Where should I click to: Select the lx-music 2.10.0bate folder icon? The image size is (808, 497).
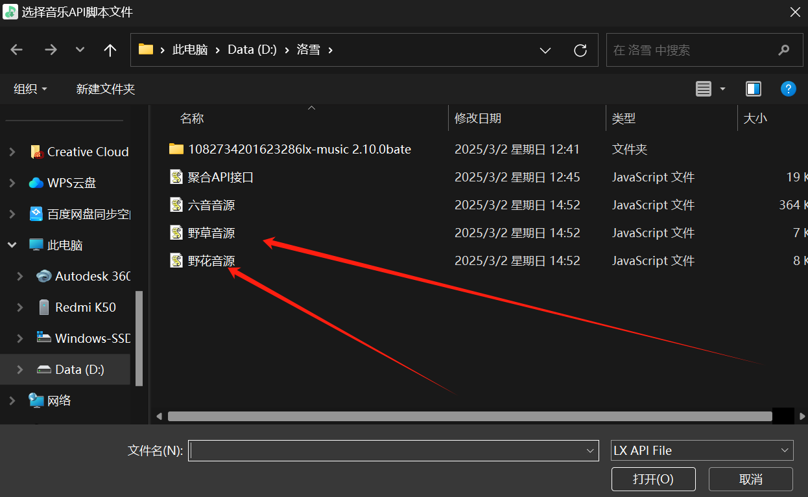click(x=176, y=149)
